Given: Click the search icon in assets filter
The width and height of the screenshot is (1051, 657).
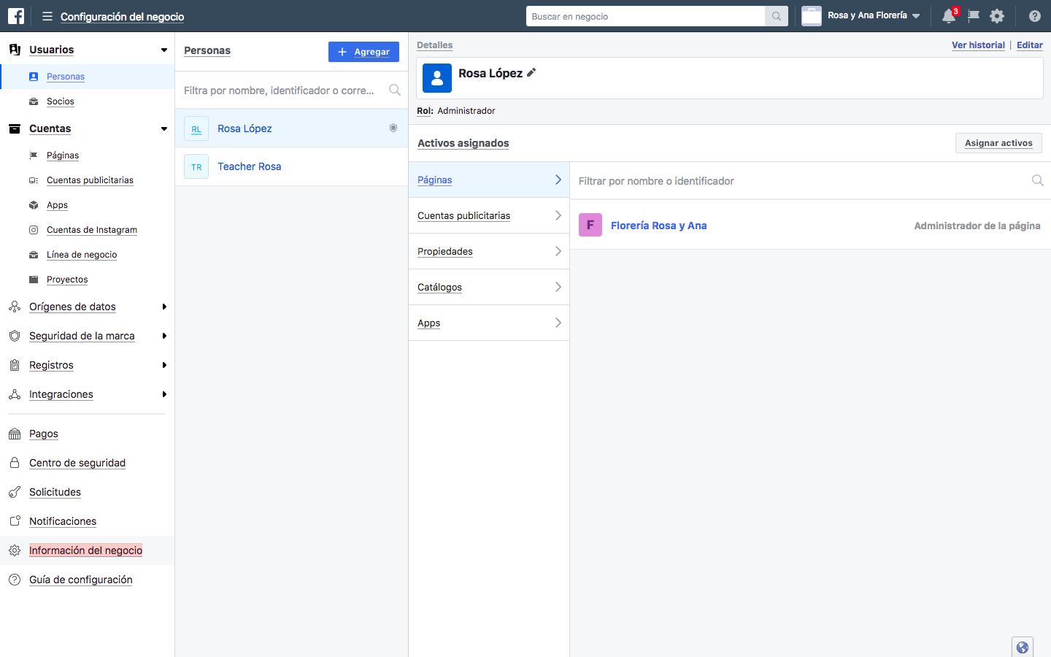Looking at the screenshot, I should [1037, 180].
